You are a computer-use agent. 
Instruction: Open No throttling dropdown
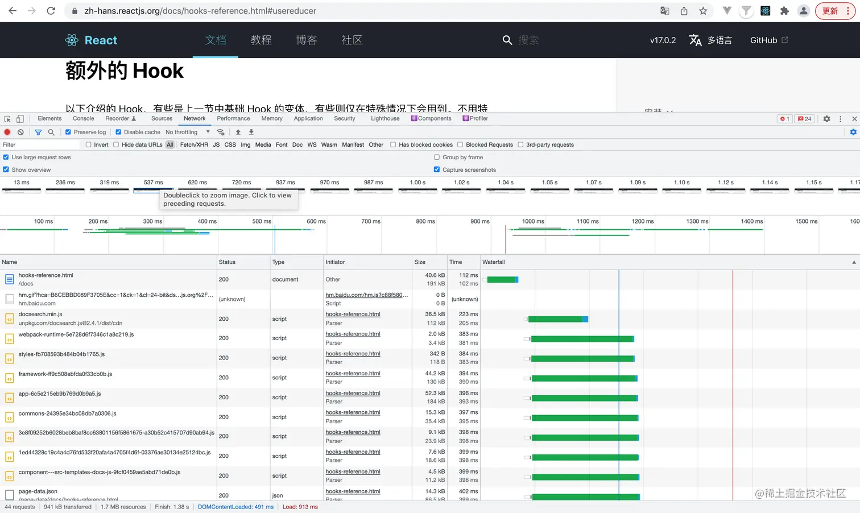[x=188, y=132]
